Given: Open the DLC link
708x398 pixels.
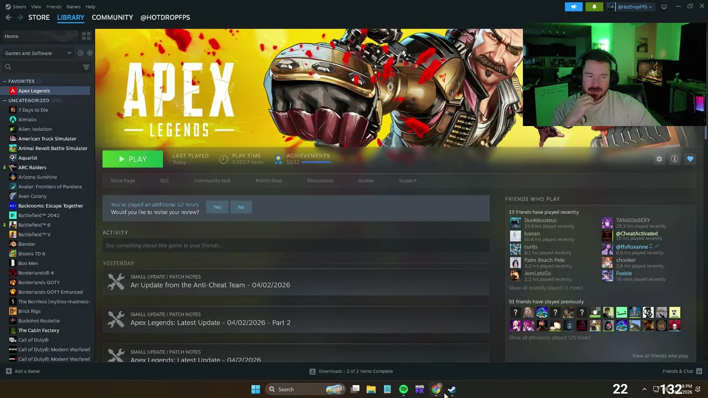Looking at the screenshot, I should pyautogui.click(x=164, y=181).
